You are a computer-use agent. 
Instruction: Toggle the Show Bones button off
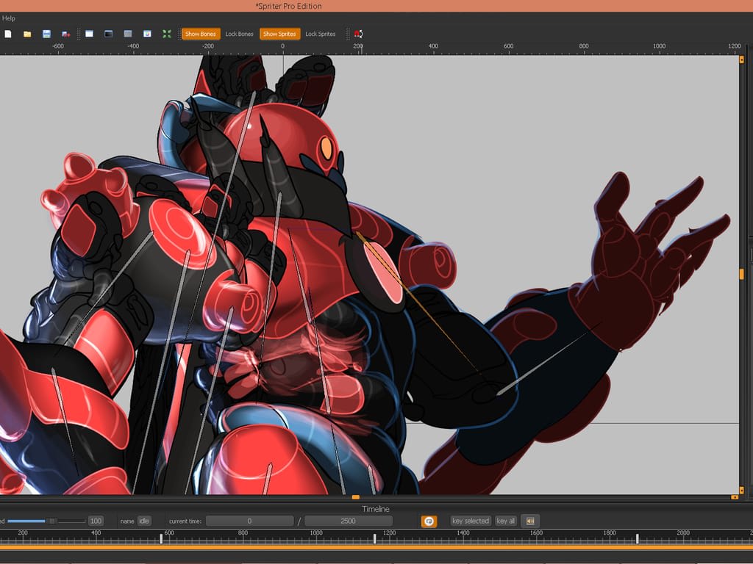[201, 34]
